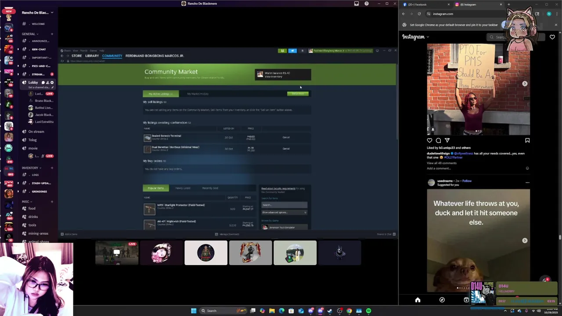Open Steam from the taskbar
Screen dimensions: 562x316
[330, 311]
